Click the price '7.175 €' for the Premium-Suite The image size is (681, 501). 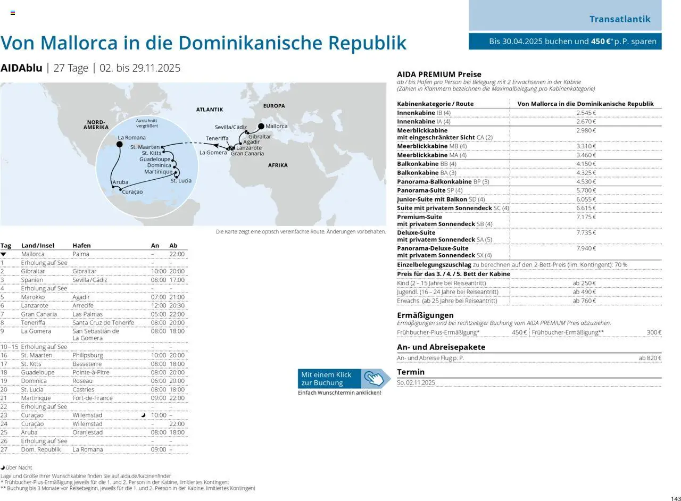(586, 217)
